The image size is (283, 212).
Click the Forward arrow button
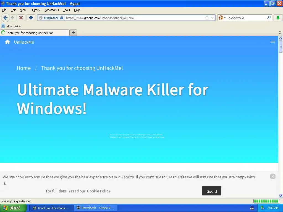(x=12, y=18)
